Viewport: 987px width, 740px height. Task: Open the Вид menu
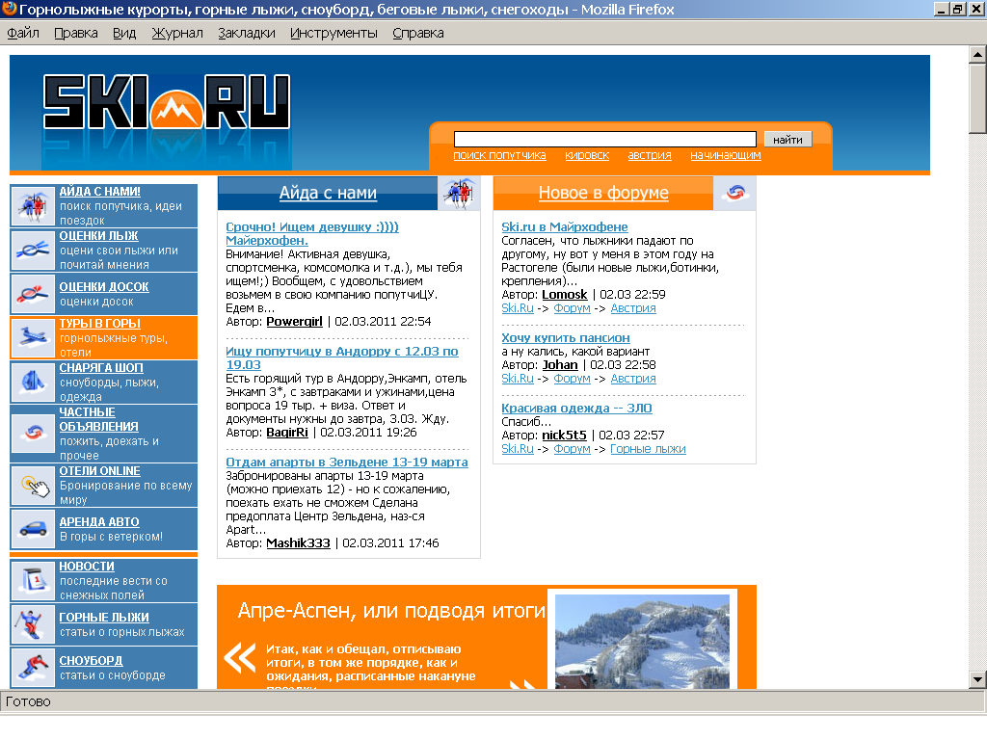point(124,34)
